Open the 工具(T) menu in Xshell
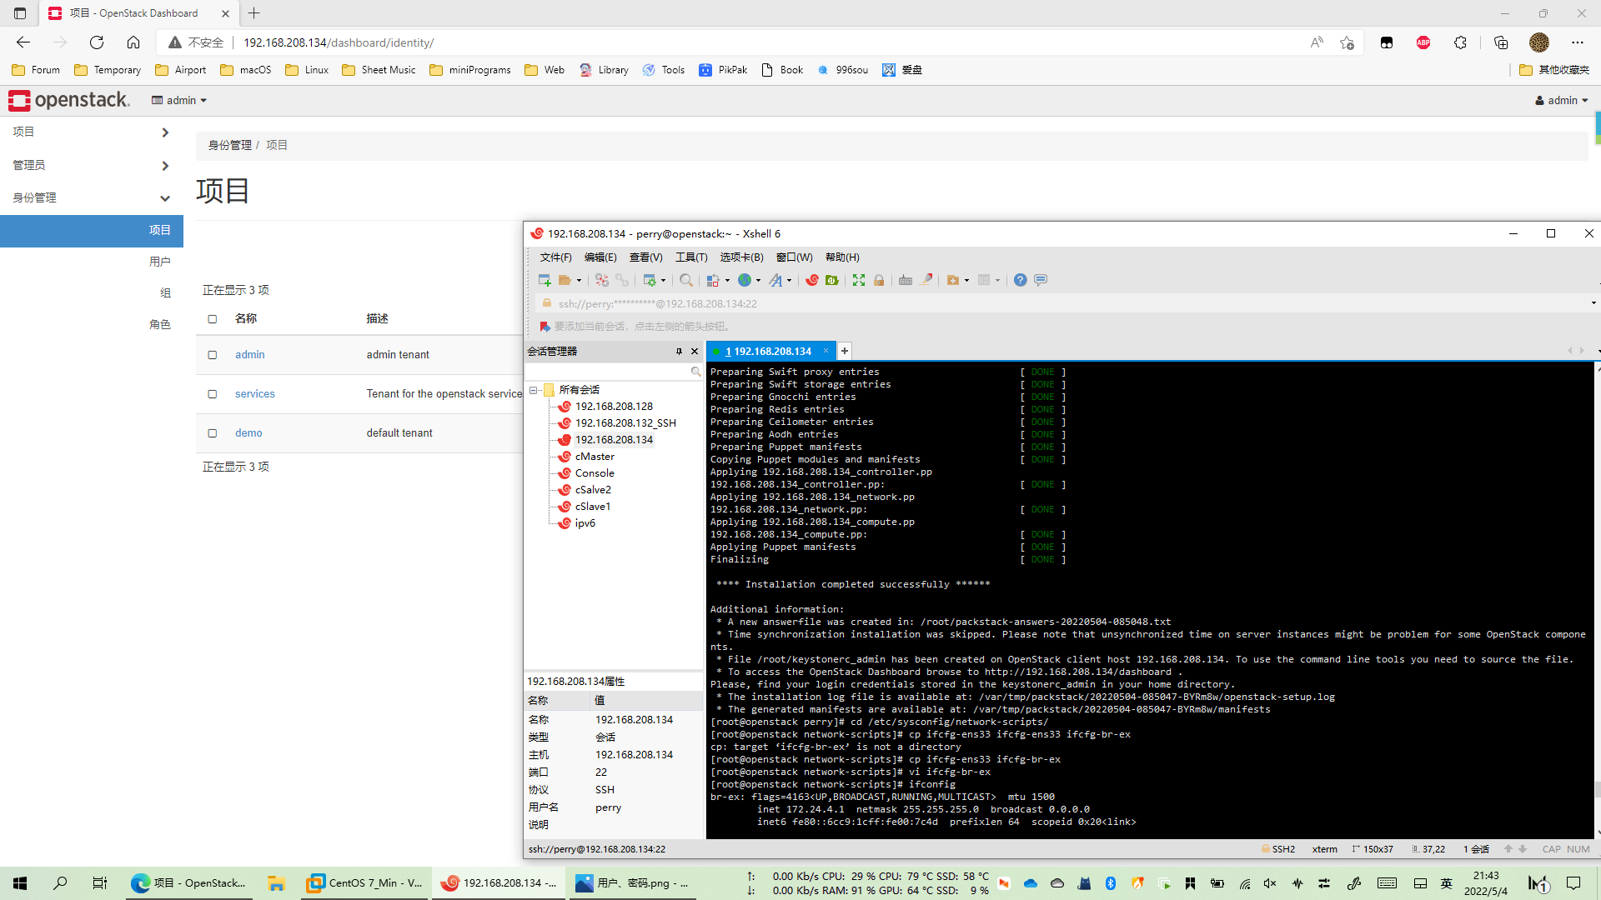Image resolution: width=1601 pixels, height=900 pixels. [x=690, y=257]
